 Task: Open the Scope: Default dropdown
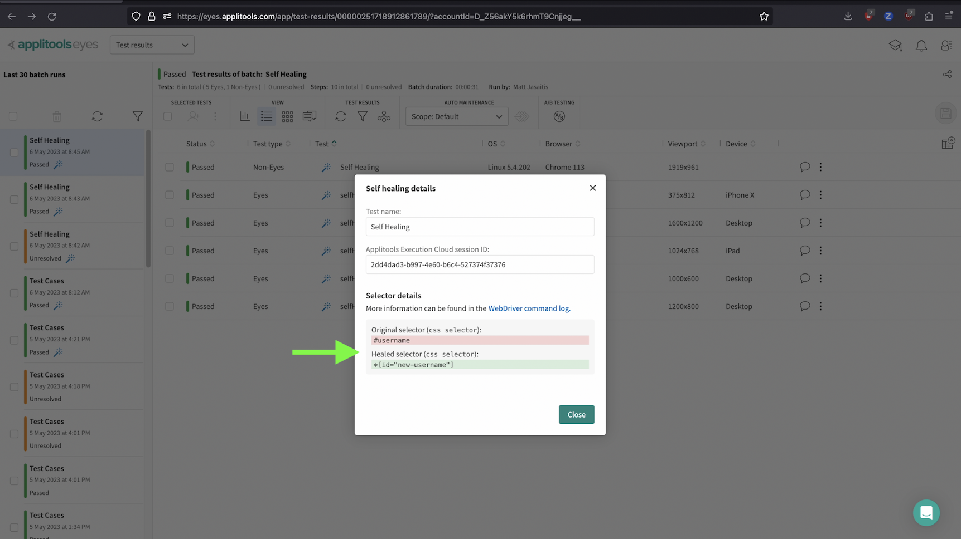pos(456,116)
